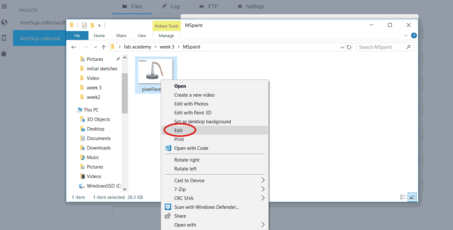Choose Edit from the context menu

[x=215, y=130]
